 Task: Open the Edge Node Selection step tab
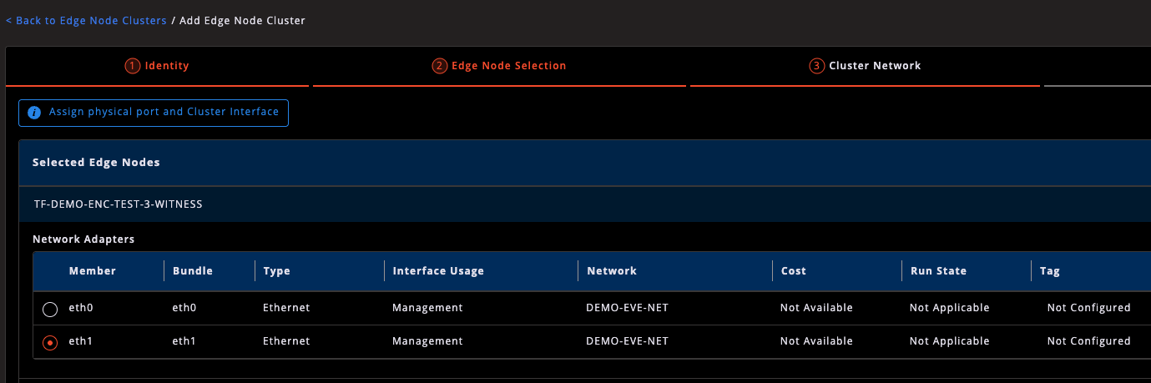(x=499, y=66)
